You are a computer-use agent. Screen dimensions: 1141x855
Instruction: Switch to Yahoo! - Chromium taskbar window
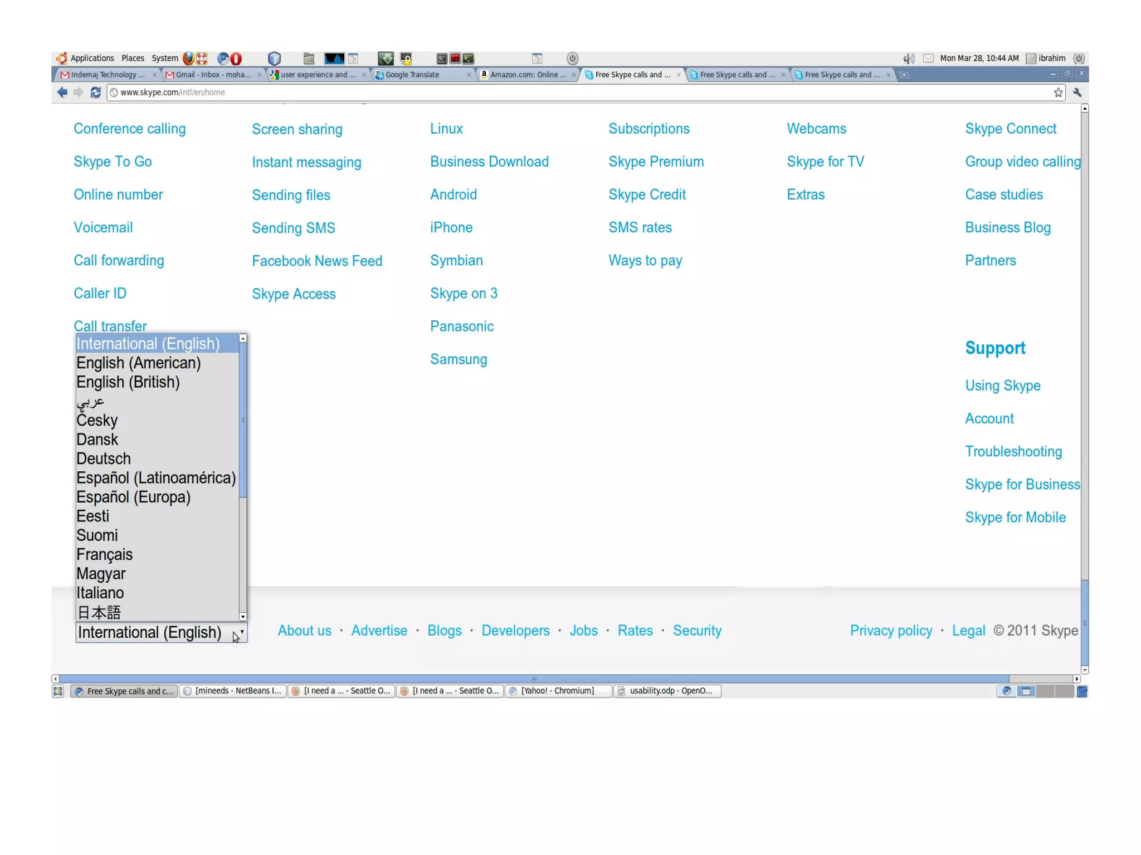pos(558,691)
